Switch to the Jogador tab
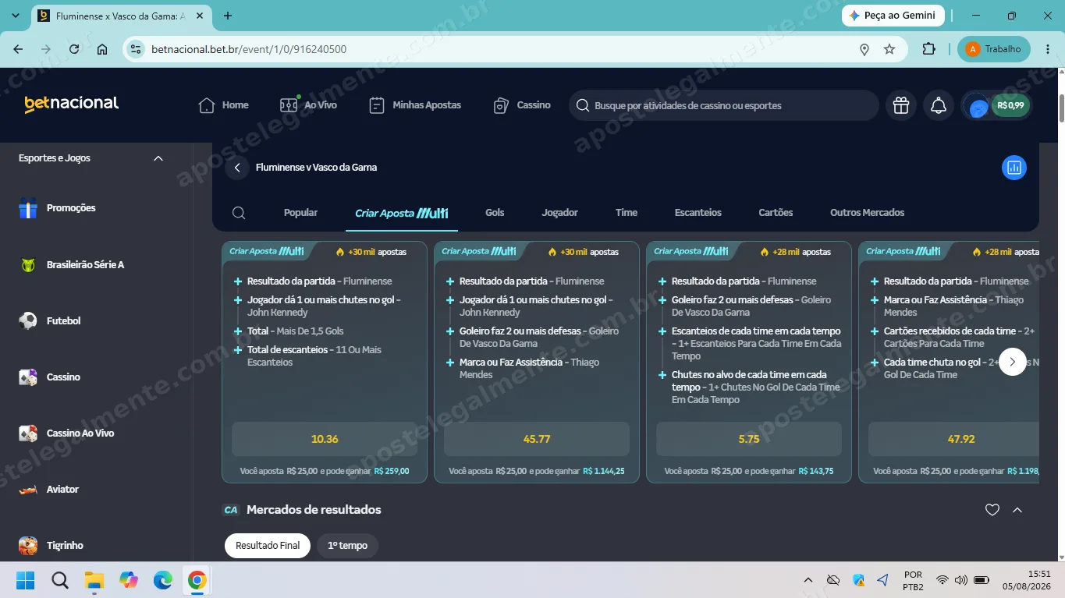Image resolution: width=1065 pixels, height=598 pixels. 560,213
